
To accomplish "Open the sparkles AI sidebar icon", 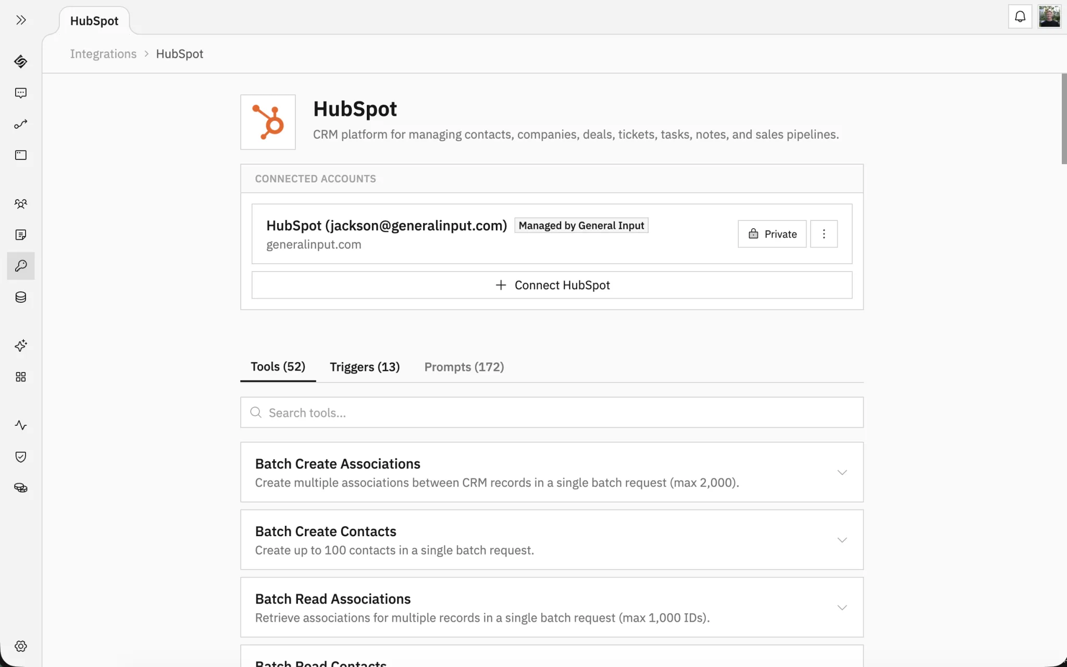I will click(x=21, y=345).
